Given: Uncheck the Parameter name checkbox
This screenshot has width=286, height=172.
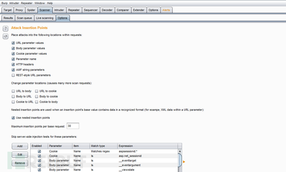Looking at the screenshot, I should pos(13,59).
